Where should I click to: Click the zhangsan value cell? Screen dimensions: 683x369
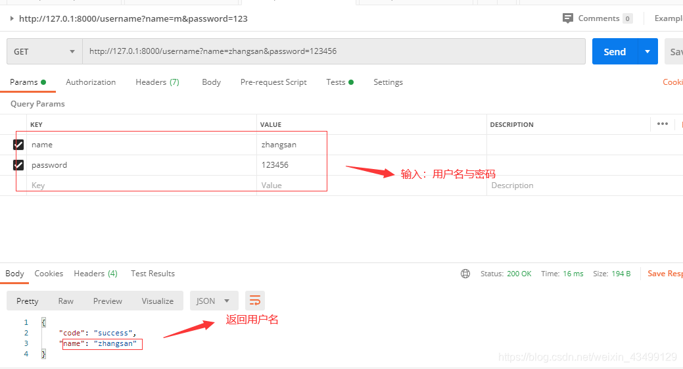[x=371, y=145]
